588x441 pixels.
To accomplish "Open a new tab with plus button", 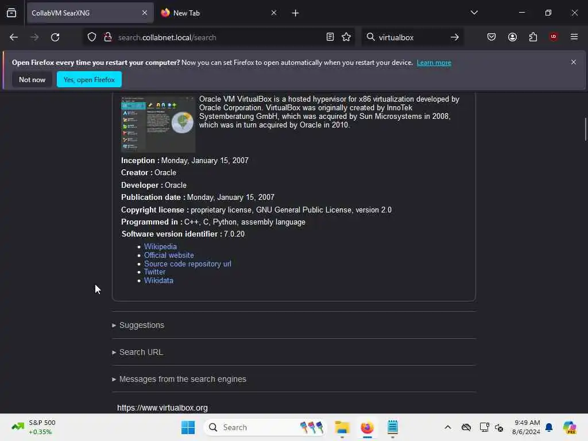I will [x=295, y=13].
